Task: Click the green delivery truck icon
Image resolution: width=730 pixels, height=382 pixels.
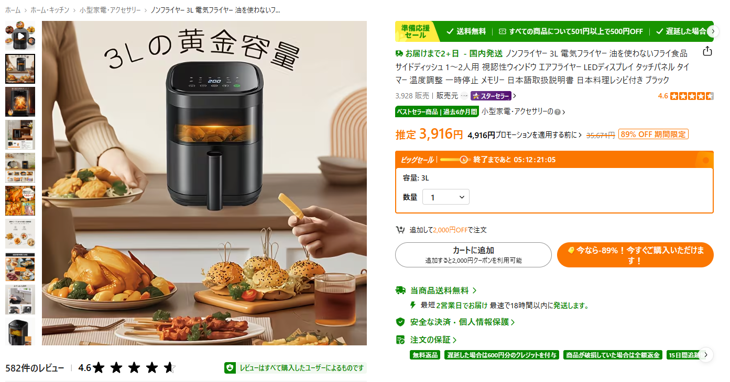Action: [x=400, y=290]
